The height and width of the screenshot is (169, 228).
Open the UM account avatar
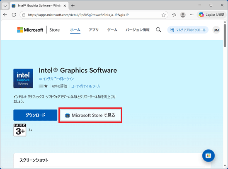[216, 30]
